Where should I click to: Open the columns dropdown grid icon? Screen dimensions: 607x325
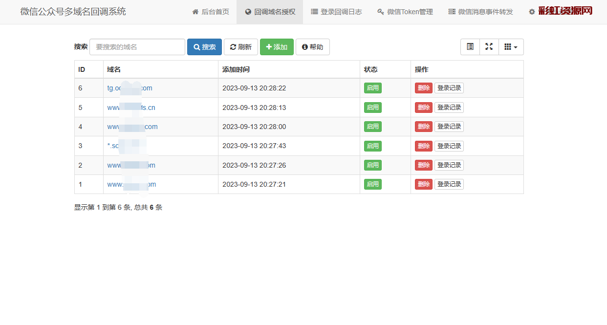pyautogui.click(x=511, y=47)
